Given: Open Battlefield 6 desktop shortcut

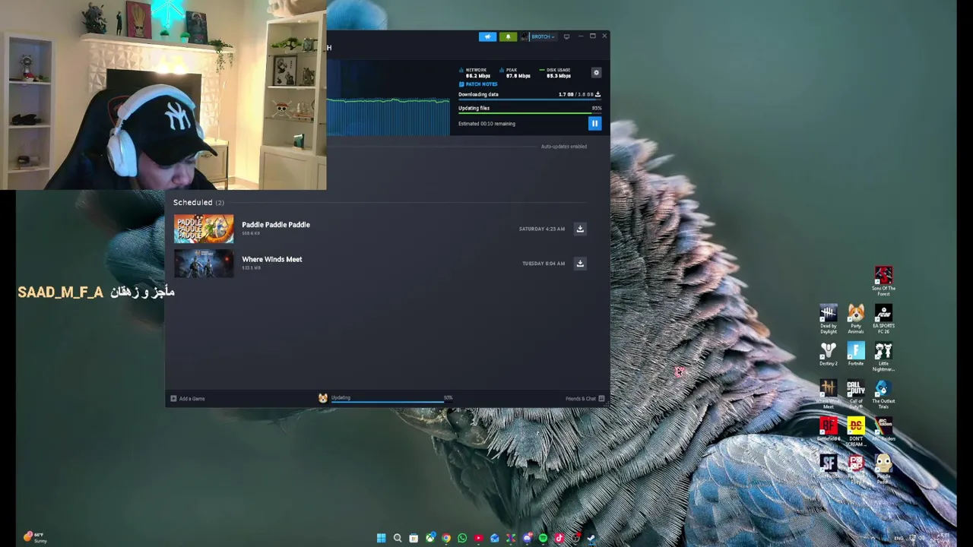Looking at the screenshot, I should [829, 430].
